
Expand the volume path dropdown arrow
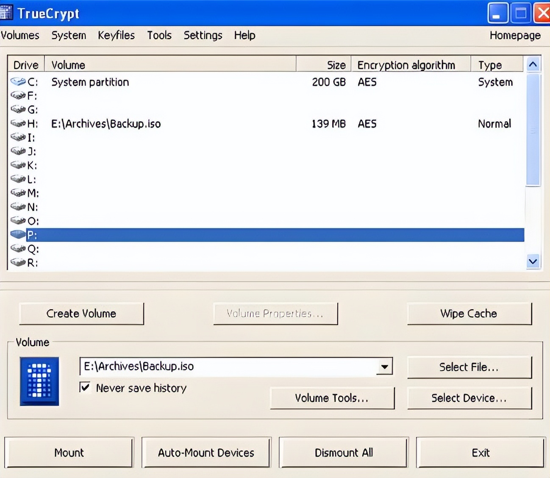coord(384,367)
